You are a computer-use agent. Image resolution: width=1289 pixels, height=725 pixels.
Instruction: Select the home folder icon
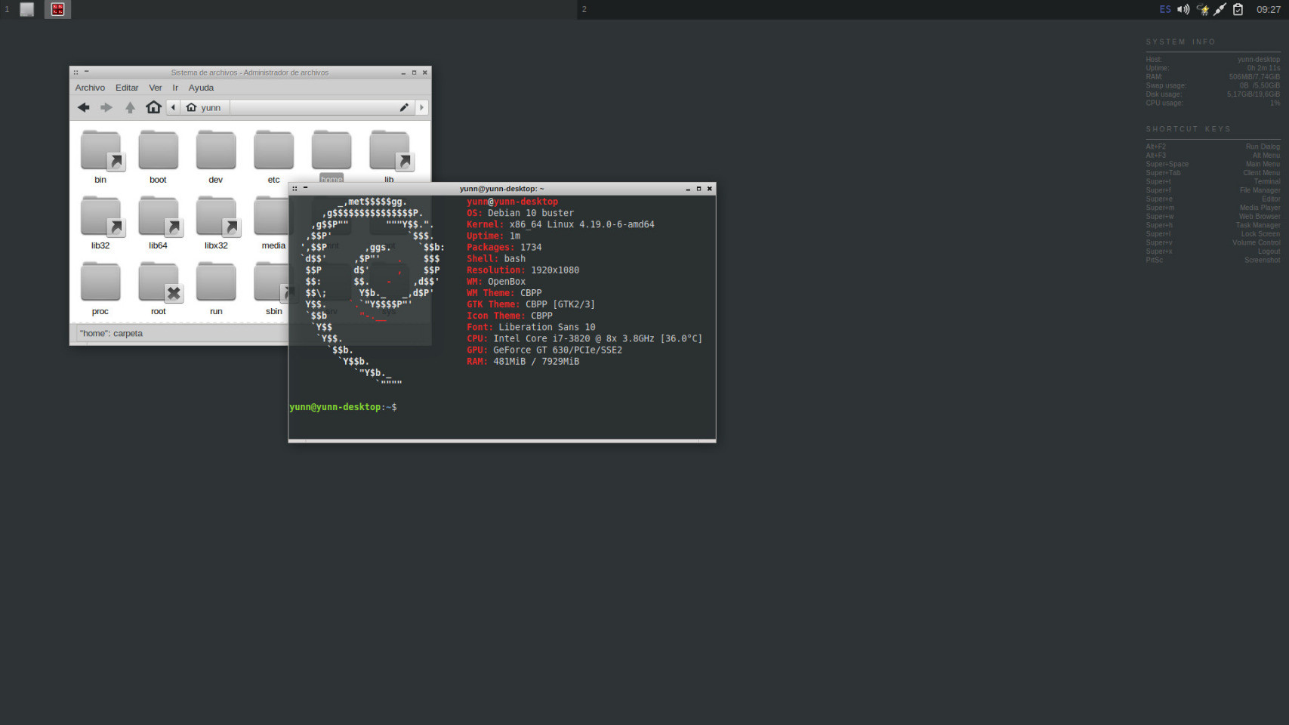click(332, 150)
